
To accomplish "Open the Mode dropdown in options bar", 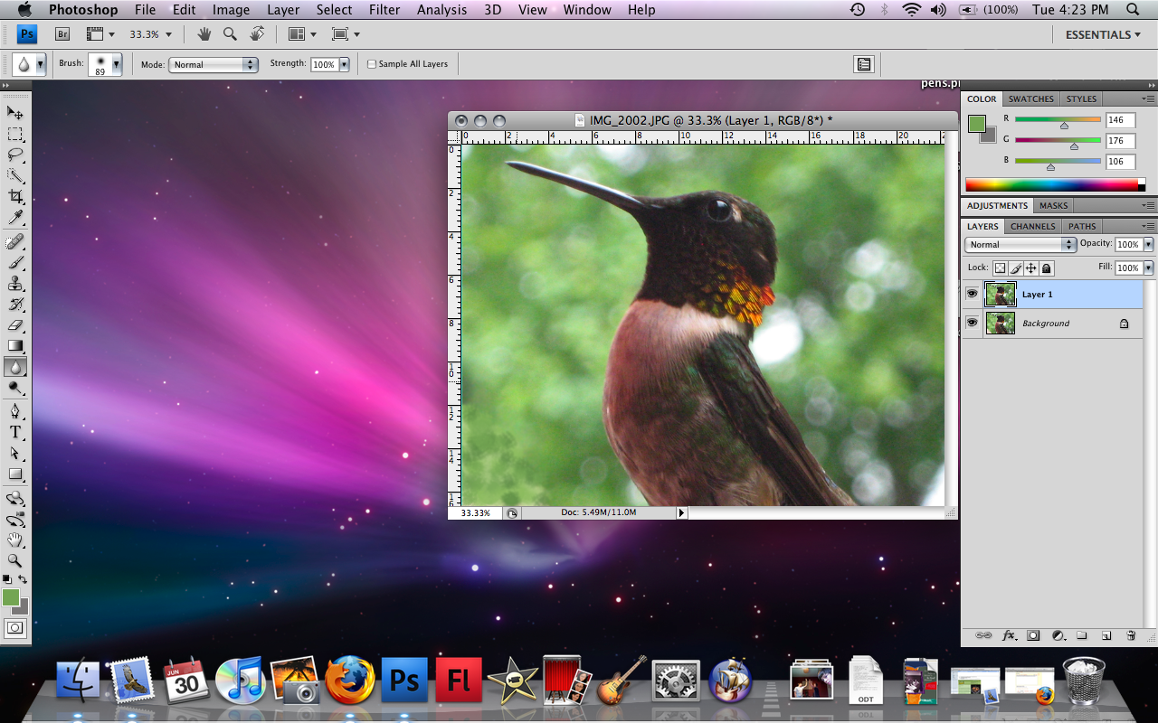I will (214, 64).
